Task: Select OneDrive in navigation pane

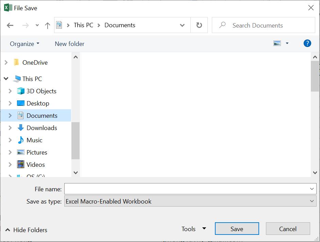Action: [35, 63]
